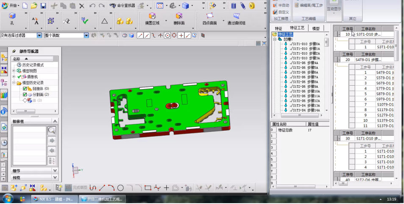Choose the green checkmark verification tool
The width and height of the screenshot is (404, 204).
click(x=85, y=21)
